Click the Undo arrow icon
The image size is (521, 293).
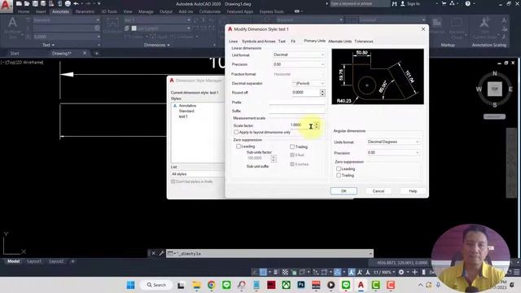(x=76, y=3)
